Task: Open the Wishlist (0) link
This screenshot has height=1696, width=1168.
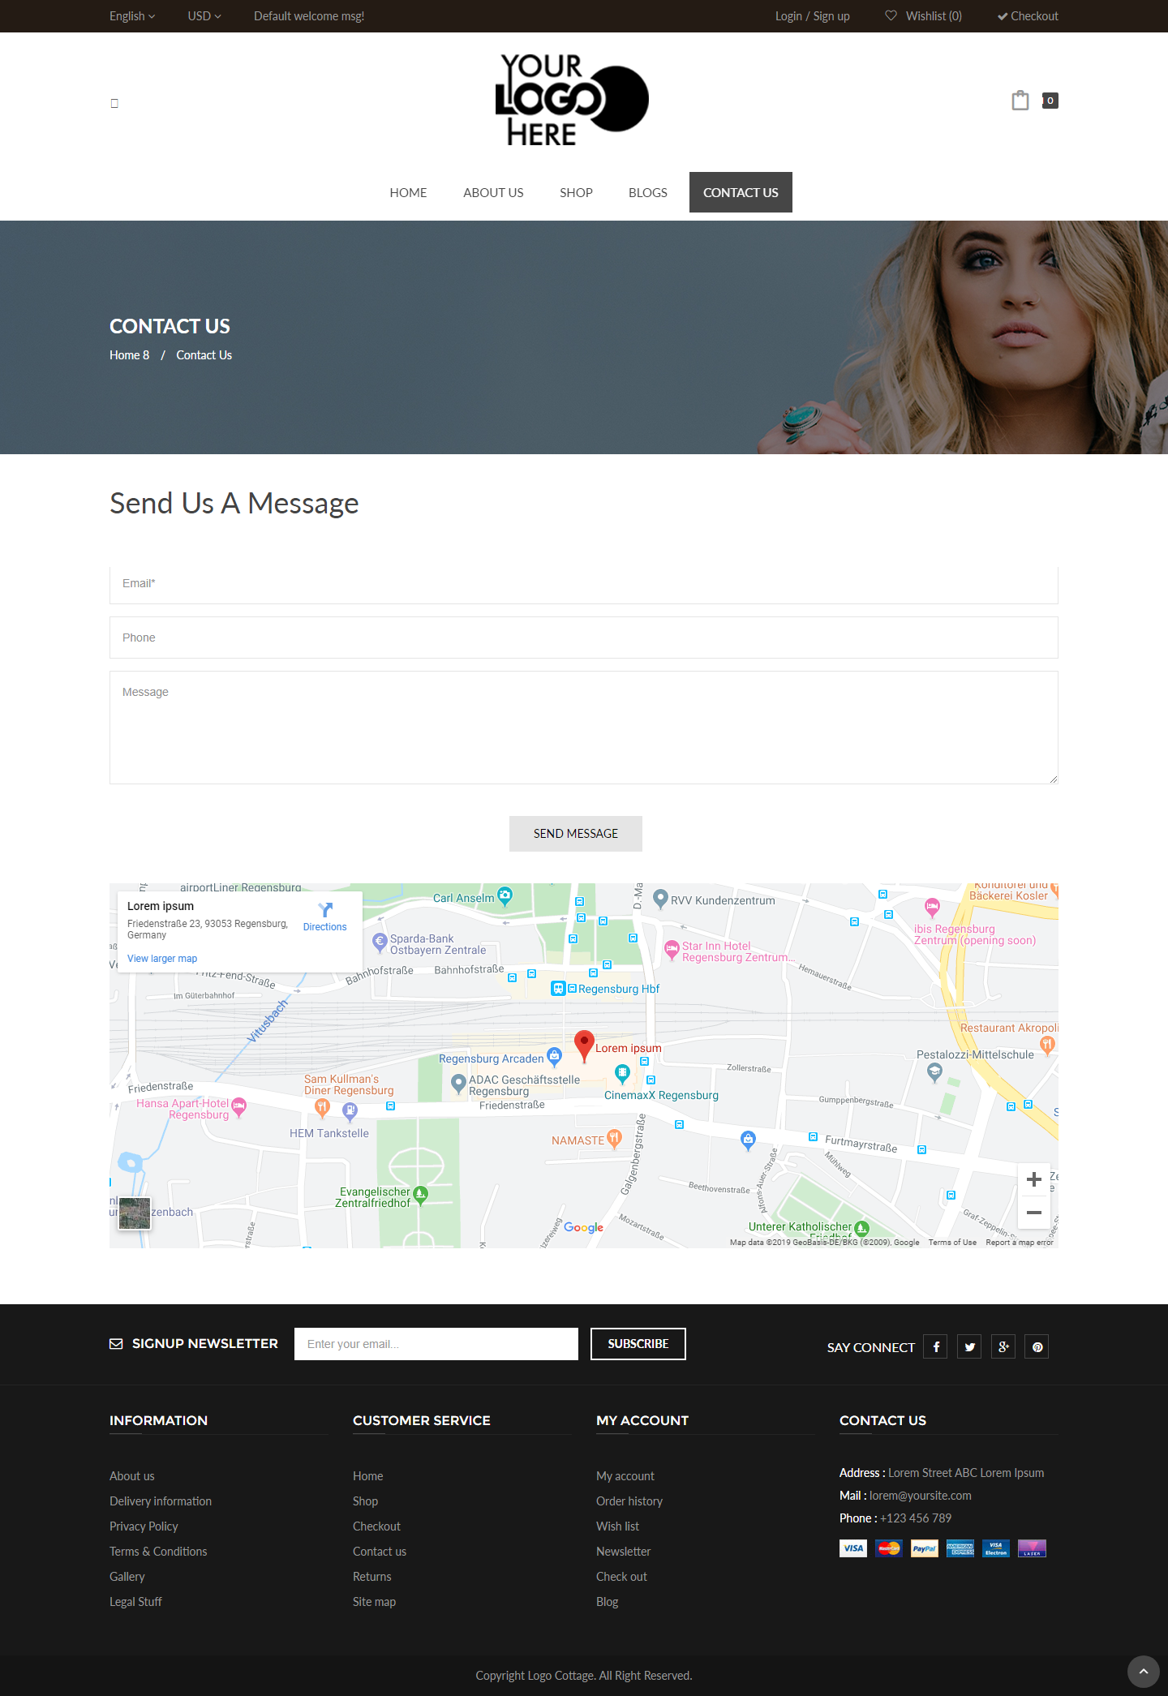Action: click(x=924, y=16)
